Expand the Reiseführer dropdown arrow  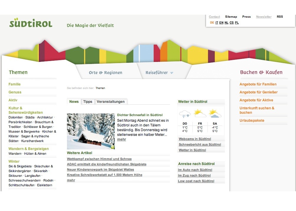click(171, 73)
